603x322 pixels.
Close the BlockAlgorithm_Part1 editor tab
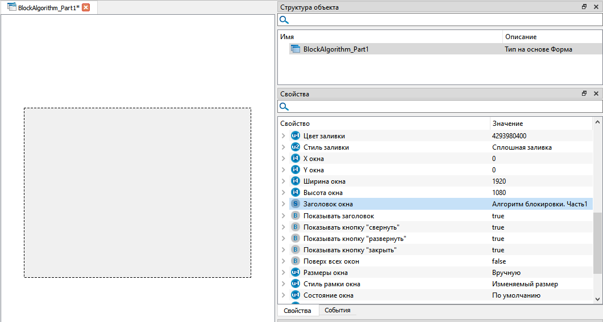[86, 8]
